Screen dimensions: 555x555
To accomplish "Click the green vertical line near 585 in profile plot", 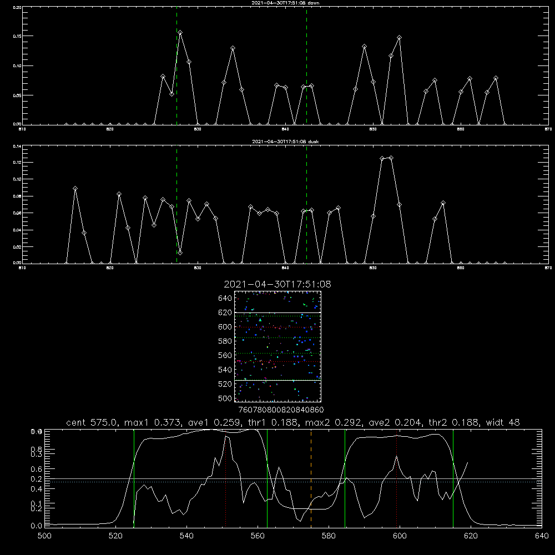I will (345, 478).
